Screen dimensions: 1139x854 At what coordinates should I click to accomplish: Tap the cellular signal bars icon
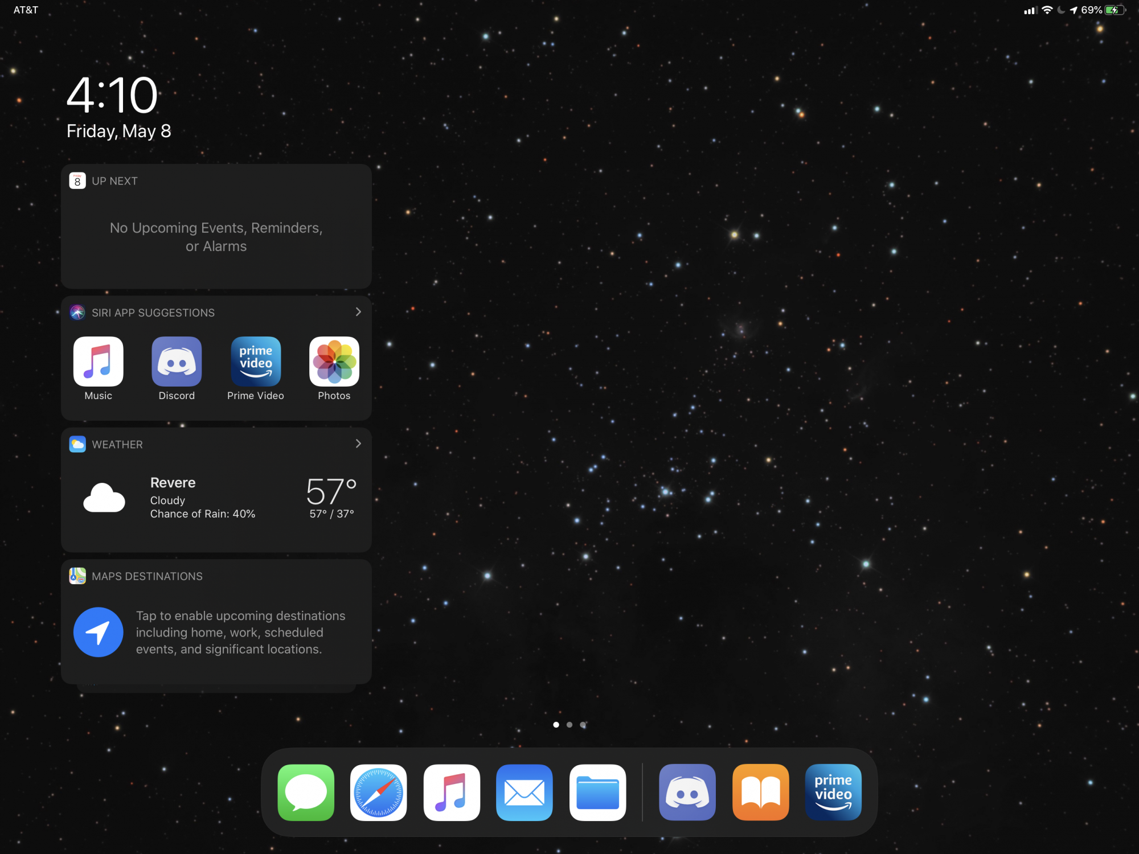click(x=1030, y=10)
